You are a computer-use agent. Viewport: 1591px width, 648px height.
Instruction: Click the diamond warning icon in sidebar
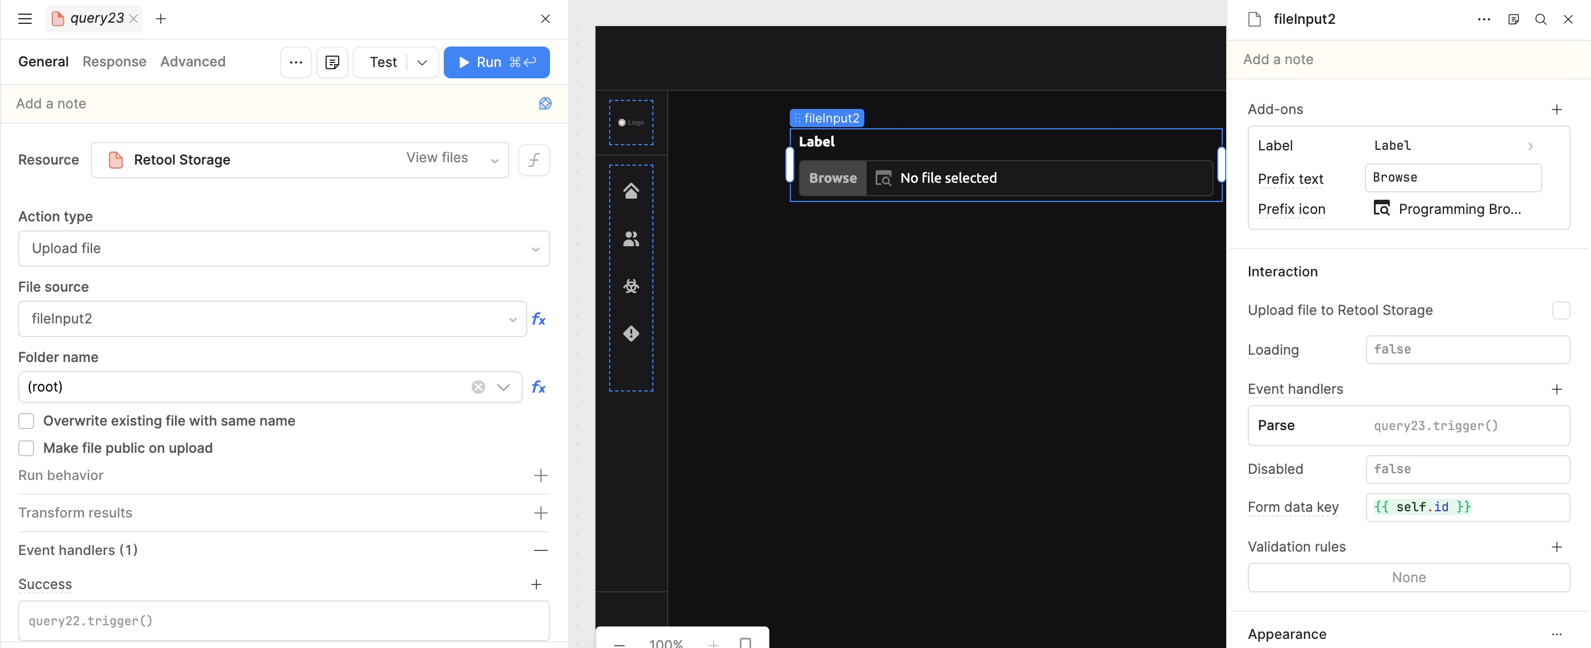[x=631, y=334]
